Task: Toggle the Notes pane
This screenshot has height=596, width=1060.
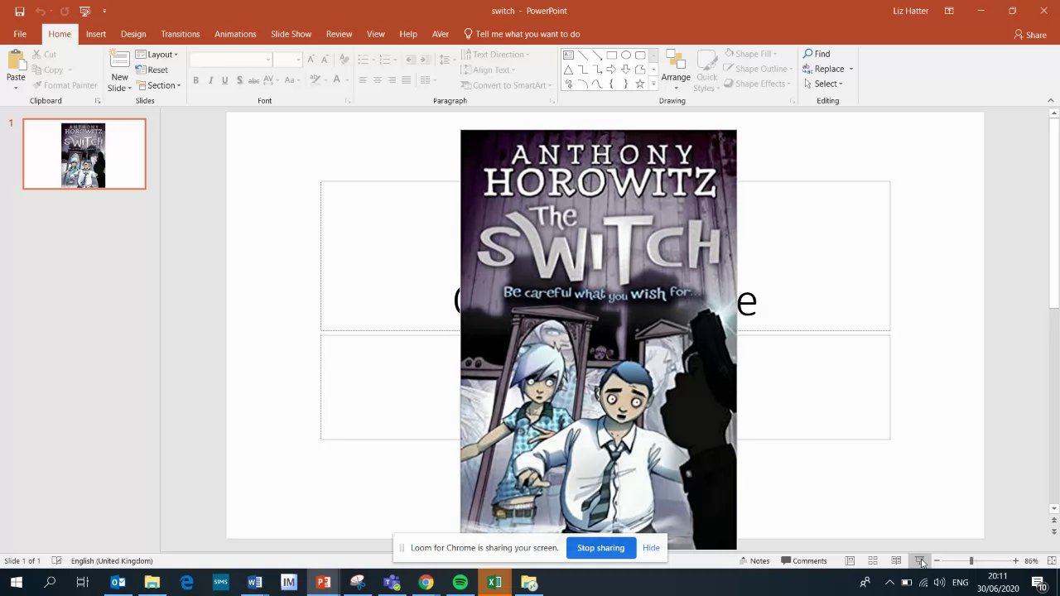Action: 754,560
